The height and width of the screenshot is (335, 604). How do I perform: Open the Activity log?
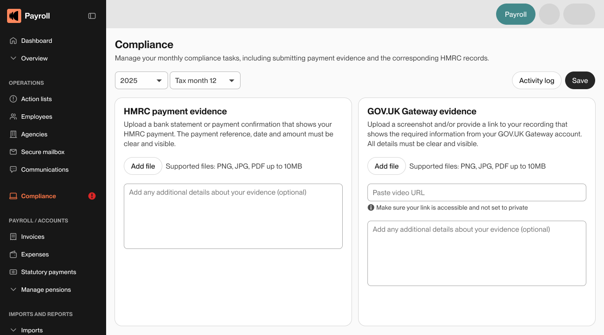point(536,80)
